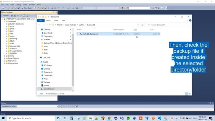The height and width of the screenshot is (121, 215).
Task: Switch to large icons view toggle in the status bar
Action: (189, 94)
